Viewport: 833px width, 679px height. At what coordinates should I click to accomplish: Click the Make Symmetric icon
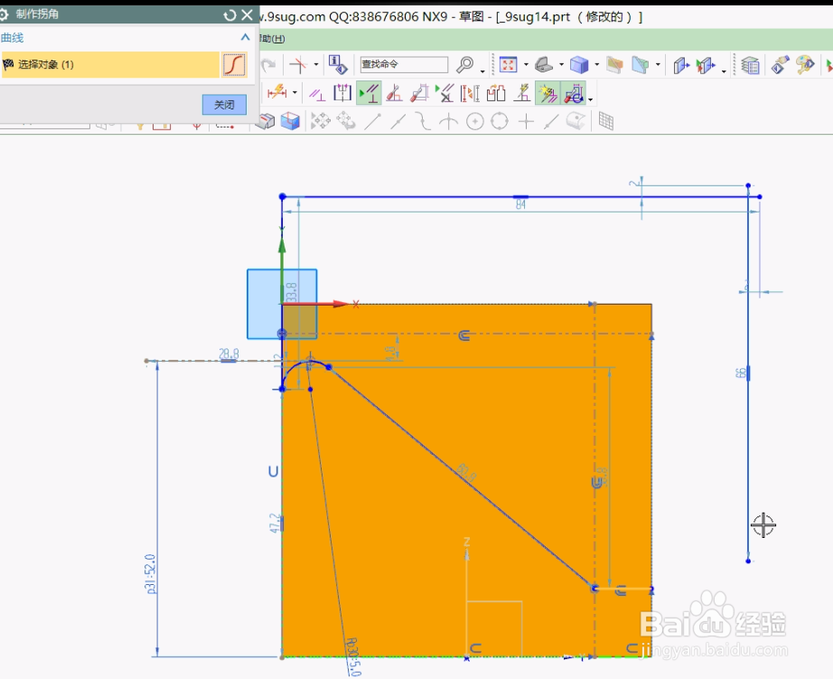(342, 93)
